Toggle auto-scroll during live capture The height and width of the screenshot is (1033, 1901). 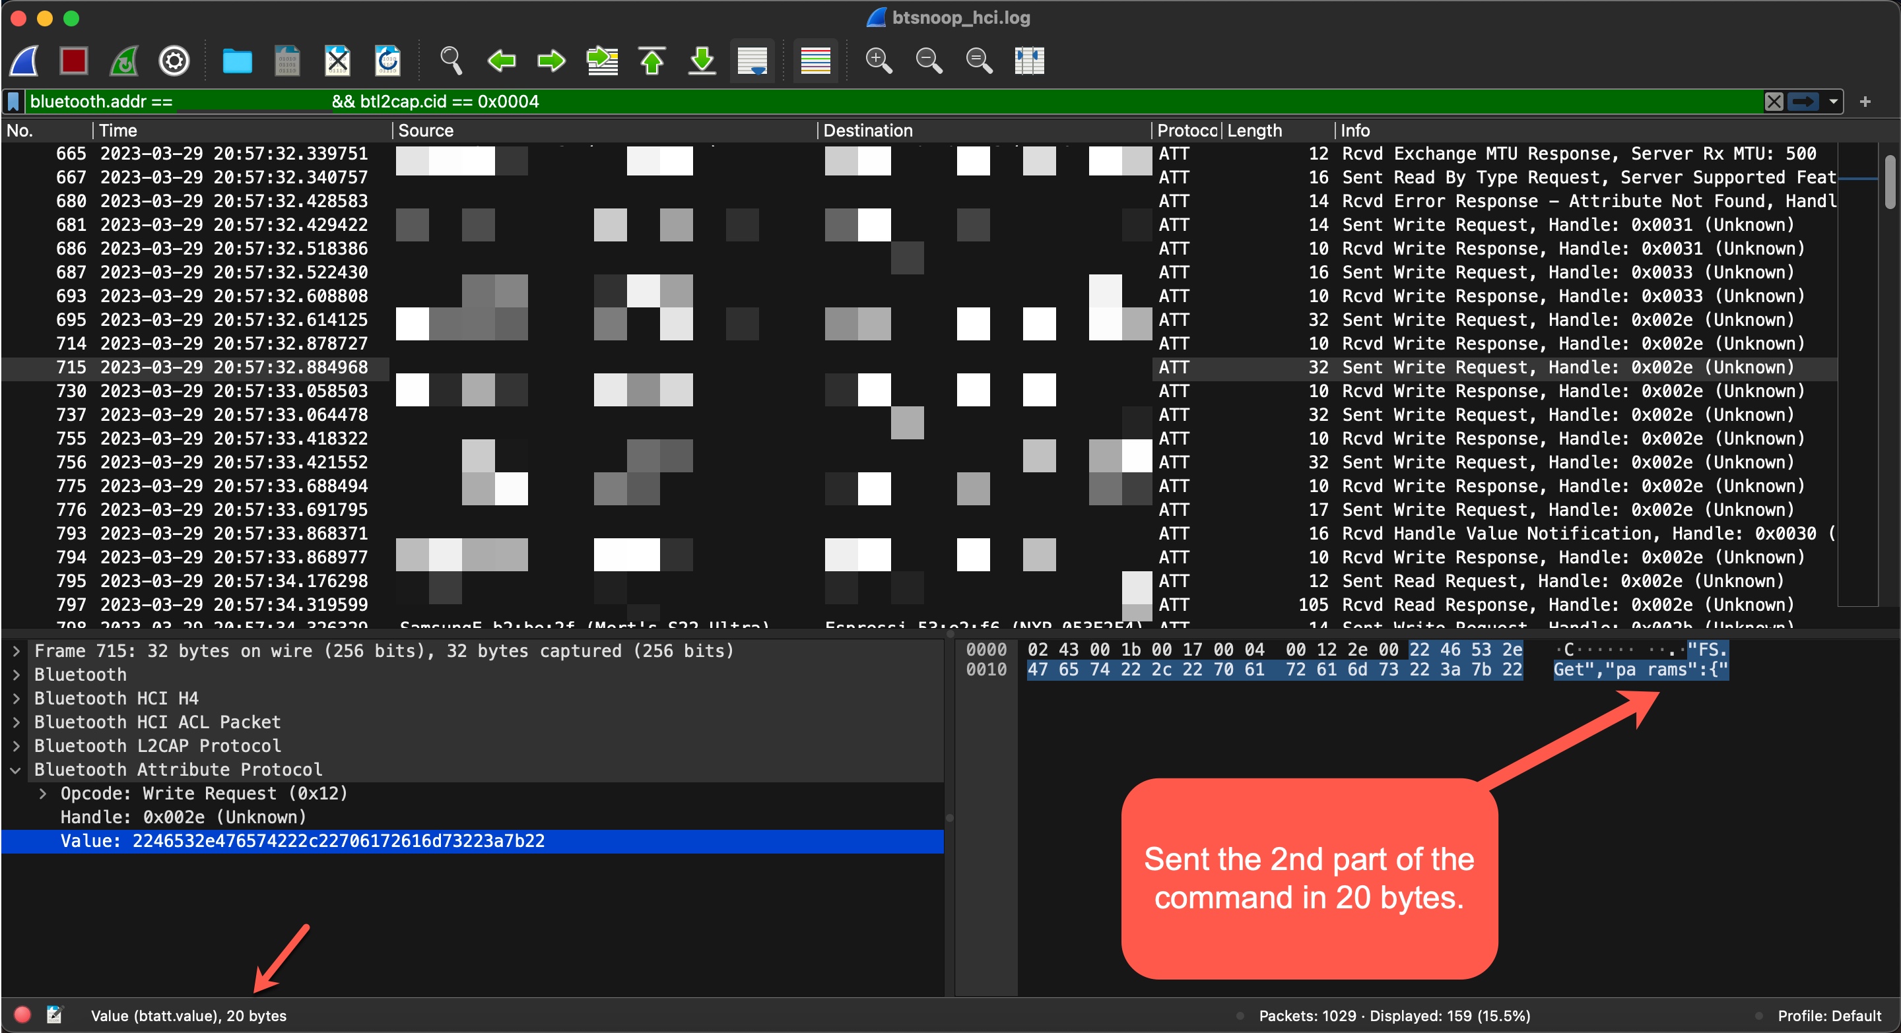[752, 61]
